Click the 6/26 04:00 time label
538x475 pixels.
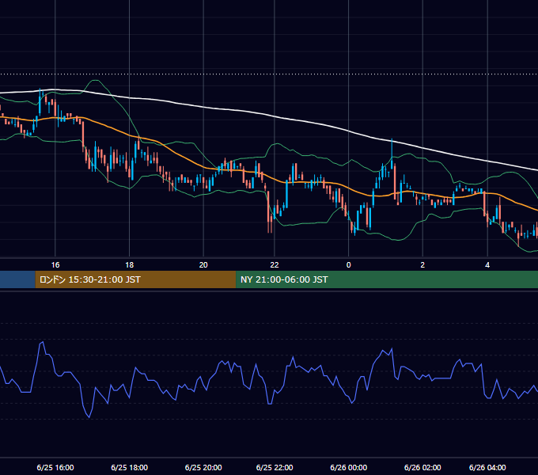click(x=487, y=467)
